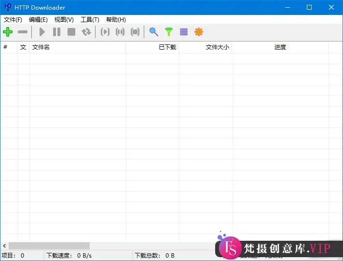Image resolution: width=343 pixels, height=261 pixels.
Task: Click the 项目: 0 status bar entry
Action: 13,256
